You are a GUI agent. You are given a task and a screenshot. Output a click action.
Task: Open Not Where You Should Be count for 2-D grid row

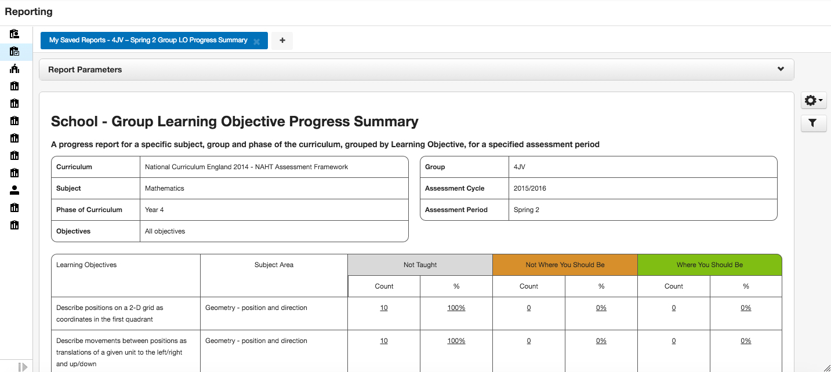point(529,308)
